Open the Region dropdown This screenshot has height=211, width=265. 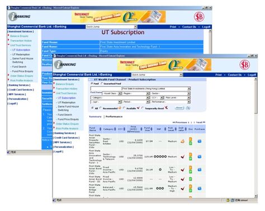pos(135,94)
